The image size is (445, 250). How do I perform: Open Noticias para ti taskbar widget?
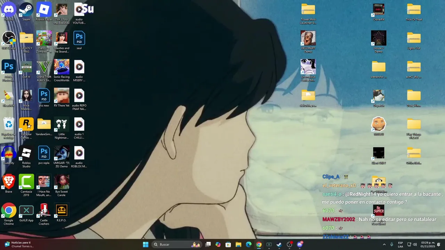click(x=19, y=244)
